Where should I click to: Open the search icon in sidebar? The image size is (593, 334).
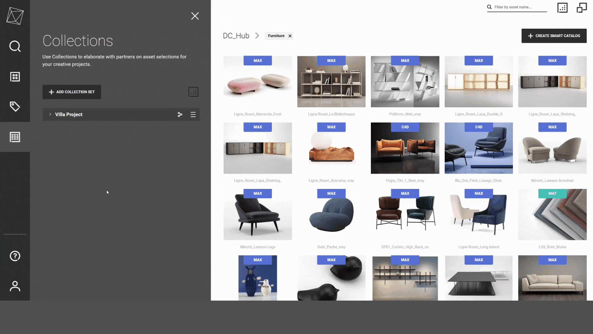click(15, 46)
